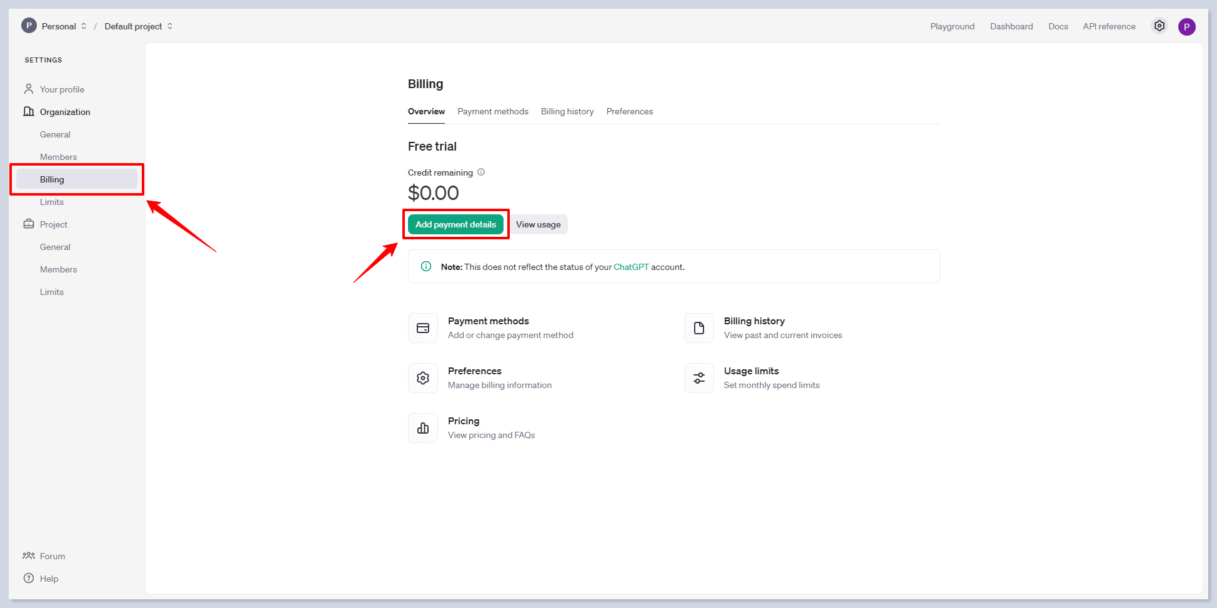Click the Billing history document icon
Viewport: 1217px width, 608px height.
tap(698, 328)
